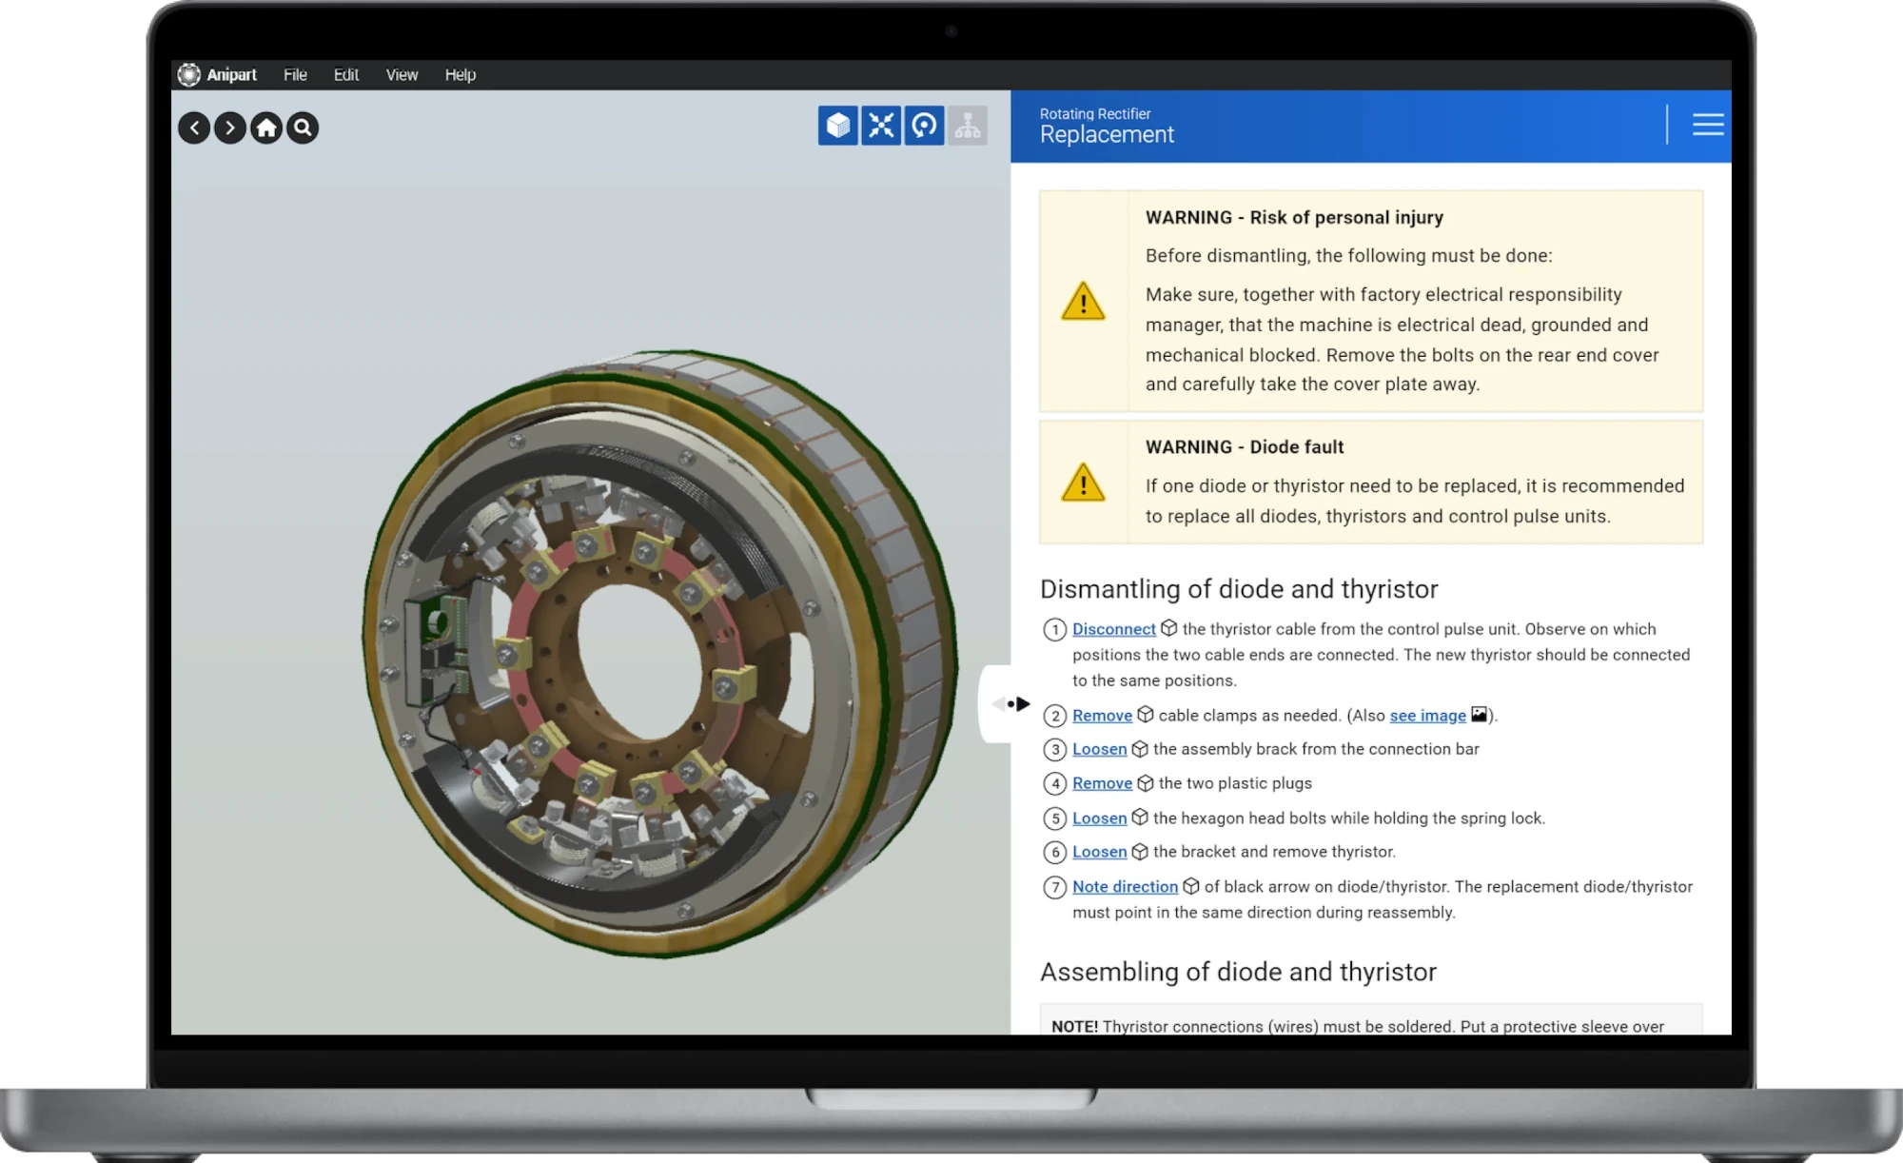Click the Remove link in step 2
Image resolution: width=1903 pixels, height=1163 pixels.
[x=1102, y=716]
